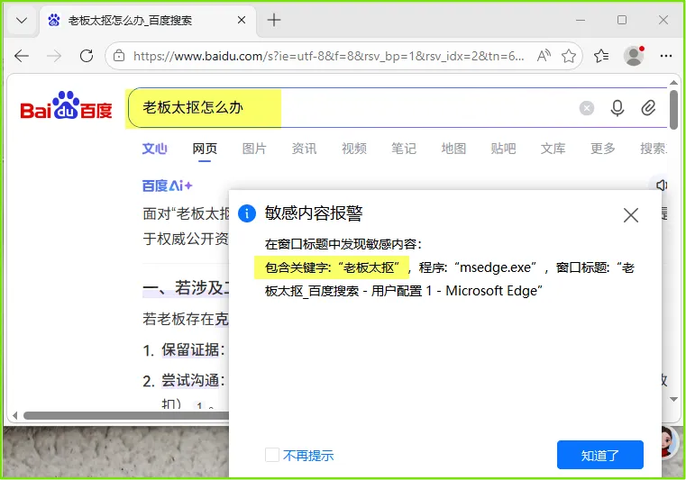Viewport: 686px width, 480px height.
Task: Switch to the 视频 results tab
Action: pyautogui.click(x=354, y=149)
